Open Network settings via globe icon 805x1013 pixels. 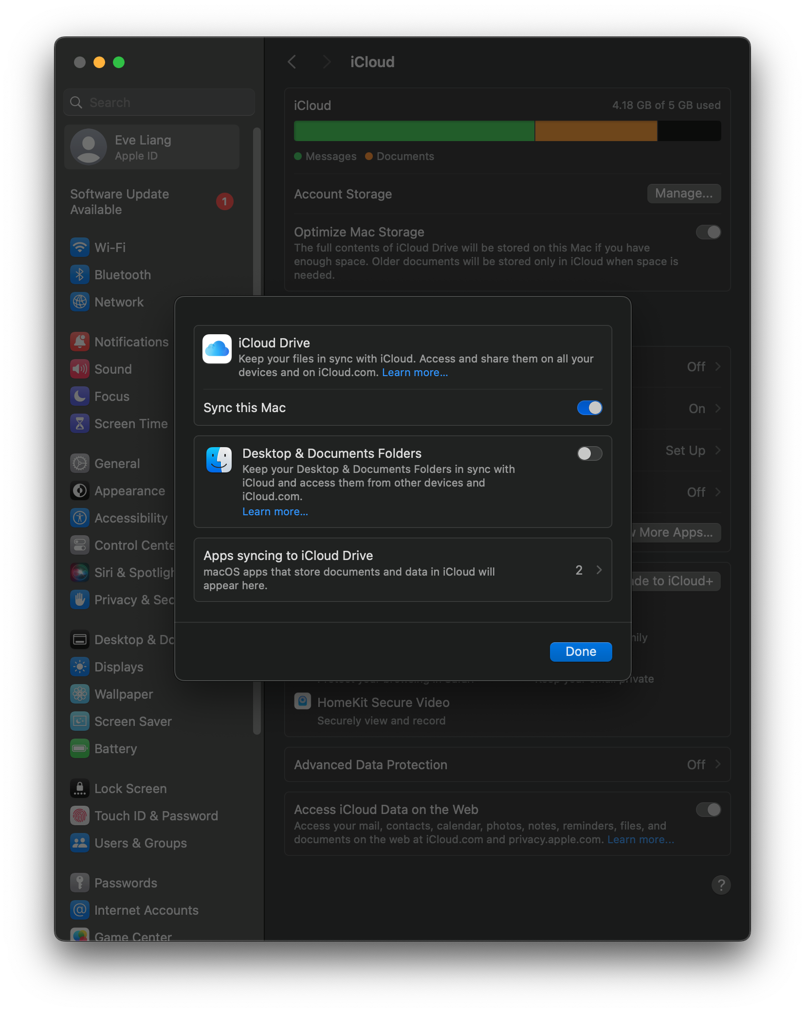pos(80,302)
